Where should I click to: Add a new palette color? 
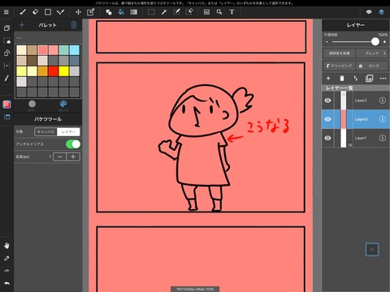point(22,25)
